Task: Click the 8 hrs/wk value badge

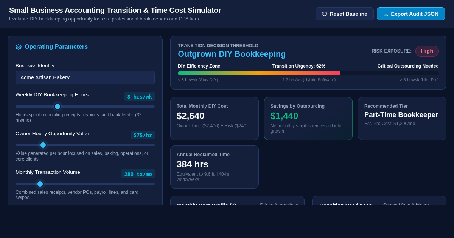Action: pyautogui.click(x=140, y=97)
